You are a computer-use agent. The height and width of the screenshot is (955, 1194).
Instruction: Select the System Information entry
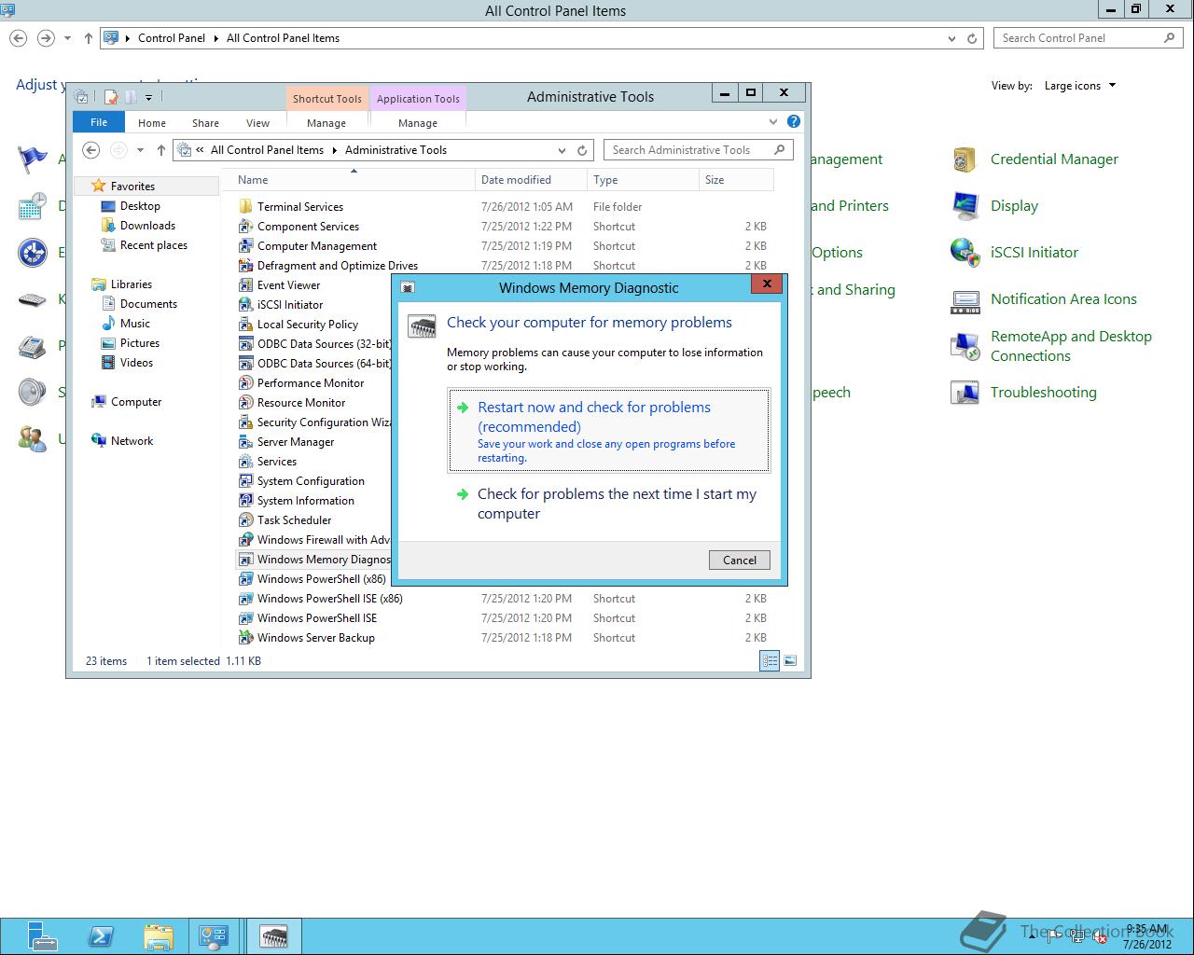[305, 501]
